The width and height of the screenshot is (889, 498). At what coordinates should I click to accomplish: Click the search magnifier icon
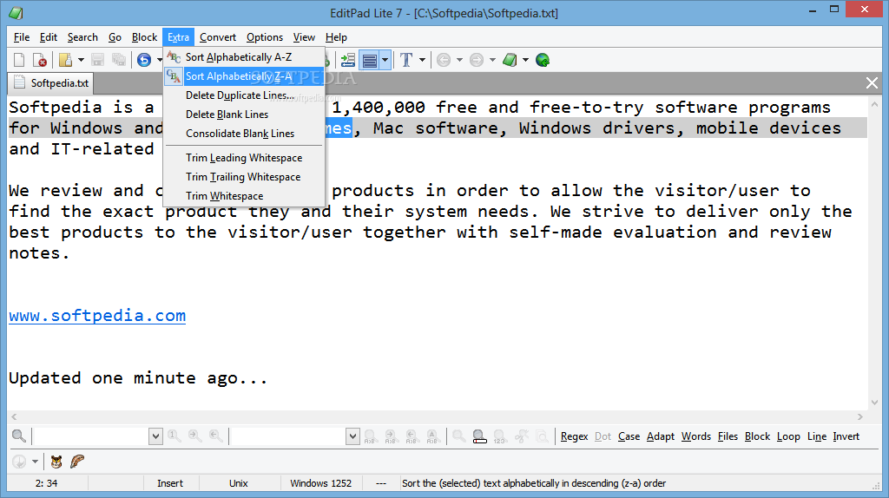pos(19,436)
